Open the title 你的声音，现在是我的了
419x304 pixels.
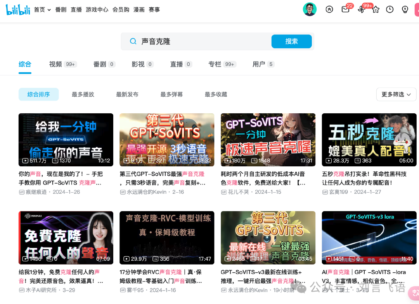pos(61,178)
